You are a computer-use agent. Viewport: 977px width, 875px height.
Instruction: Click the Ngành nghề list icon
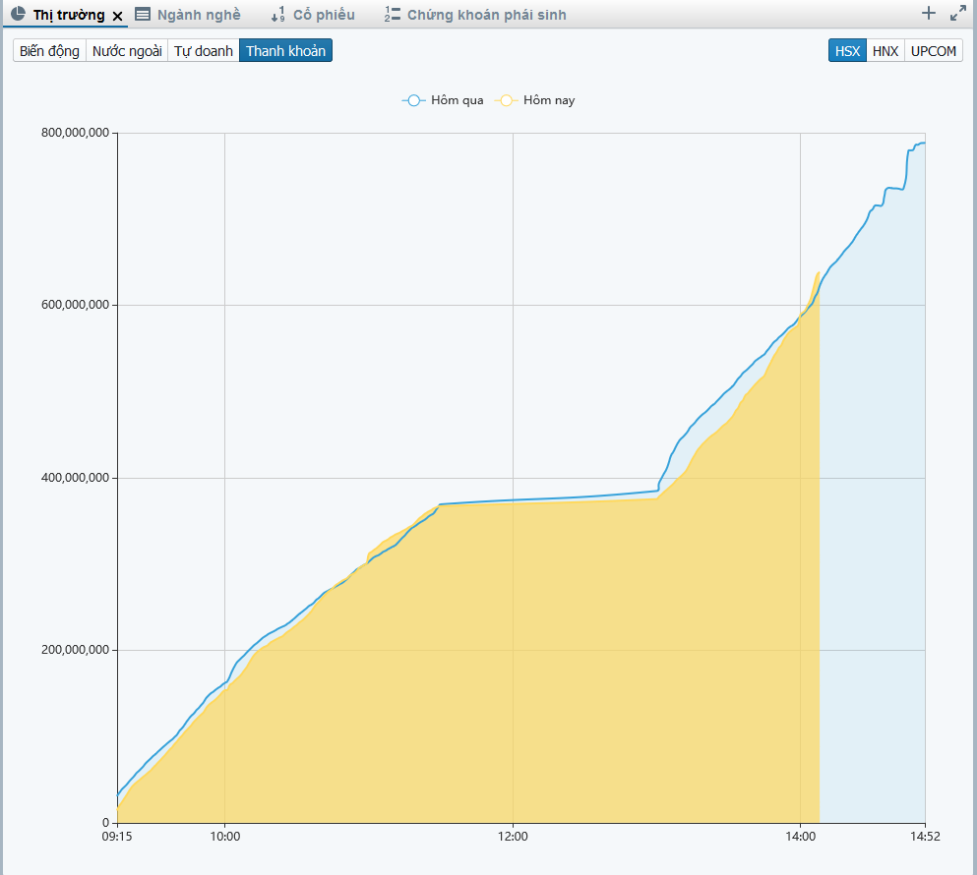point(143,15)
